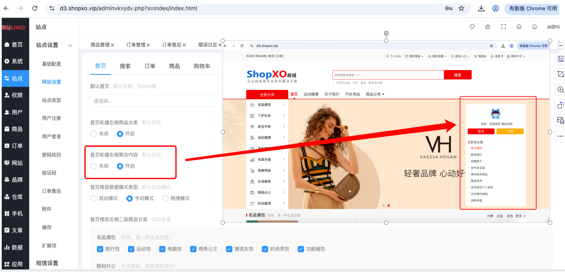Screen dimensions: 565x272
Task: Choose 拖拽模式 radio option
Action: coord(166,198)
